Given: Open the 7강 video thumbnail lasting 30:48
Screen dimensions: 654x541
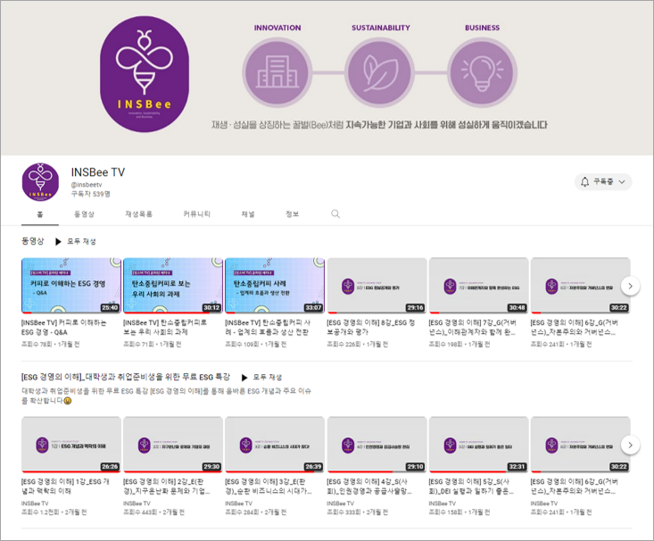Looking at the screenshot, I should point(479,286).
